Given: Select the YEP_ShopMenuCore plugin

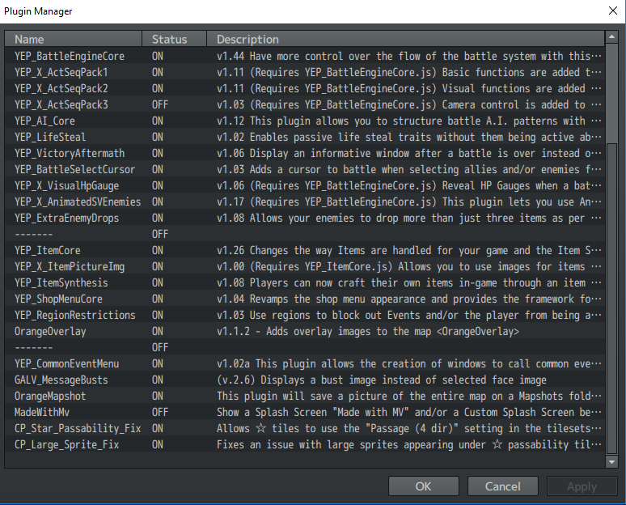Looking at the screenshot, I should click(x=305, y=299).
